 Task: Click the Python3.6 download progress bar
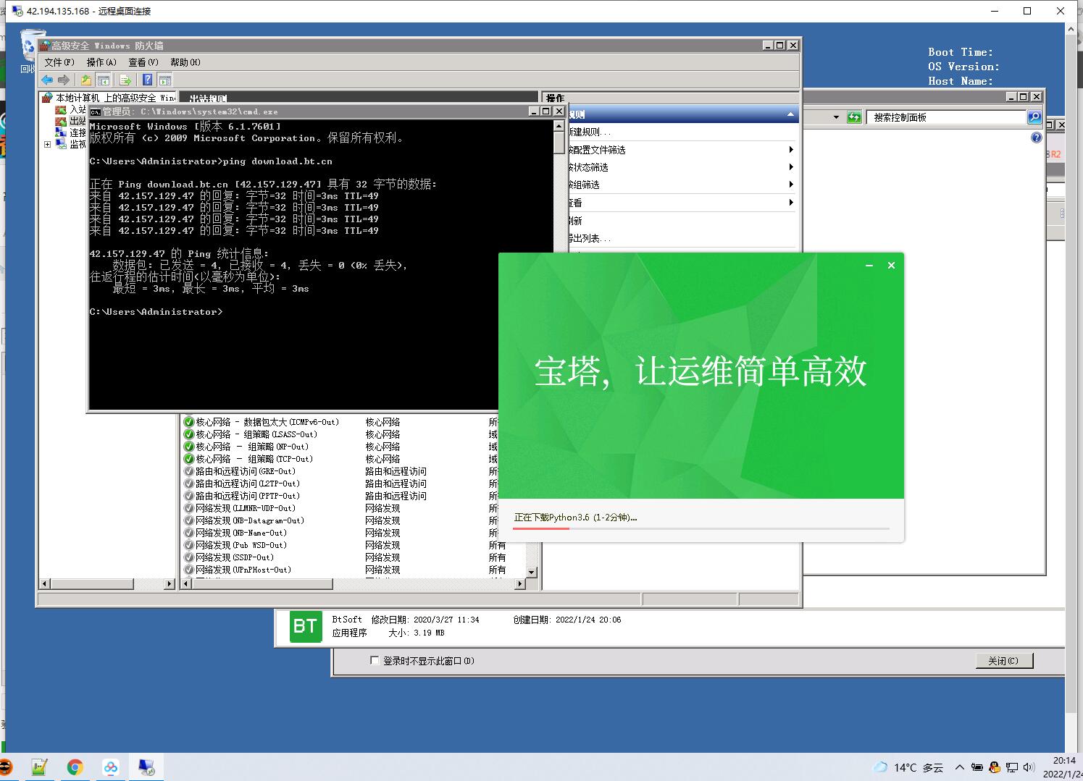point(701,528)
